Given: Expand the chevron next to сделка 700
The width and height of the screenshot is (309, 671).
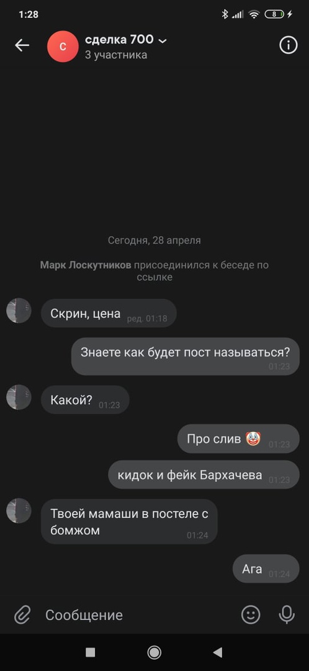Looking at the screenshot, I should point(163,40).
